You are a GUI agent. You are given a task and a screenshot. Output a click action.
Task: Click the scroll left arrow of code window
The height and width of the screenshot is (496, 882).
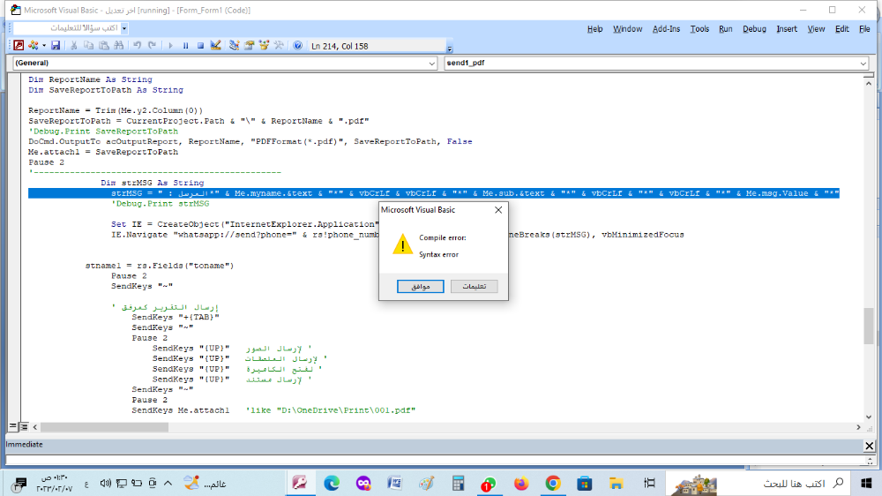point(35,427)
